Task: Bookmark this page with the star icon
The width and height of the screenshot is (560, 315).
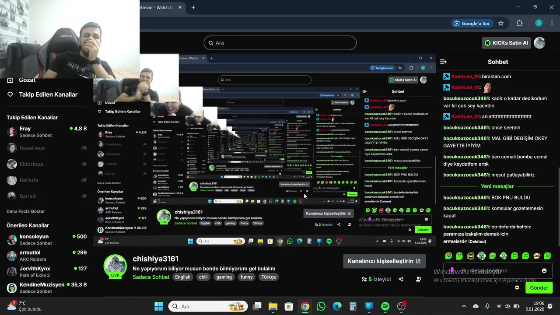Action: point(501,23)
